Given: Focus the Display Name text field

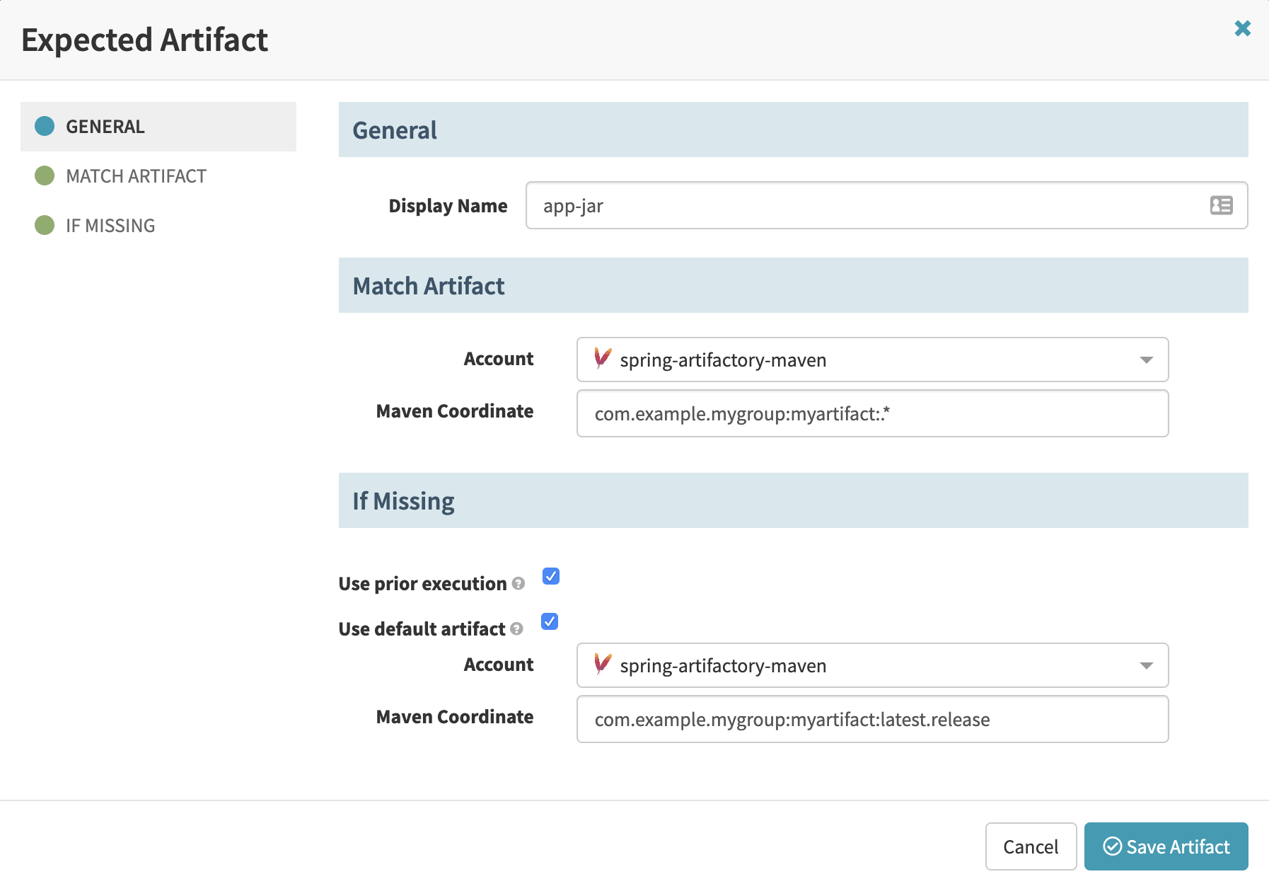Looking at the screenshot, I should 863,206.
